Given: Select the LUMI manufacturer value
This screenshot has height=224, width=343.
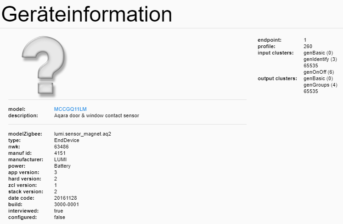Looking at the screenshot, I should click(61, 159).
